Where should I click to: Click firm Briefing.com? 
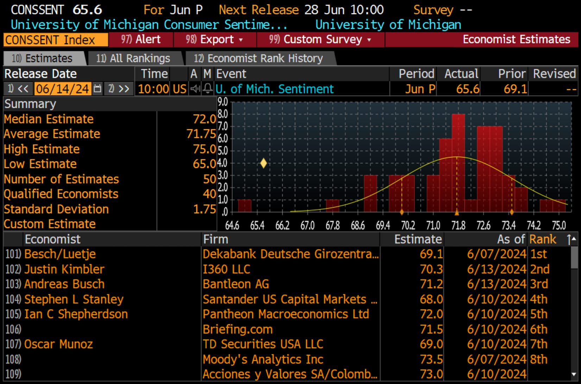click(x=238, y=330)
